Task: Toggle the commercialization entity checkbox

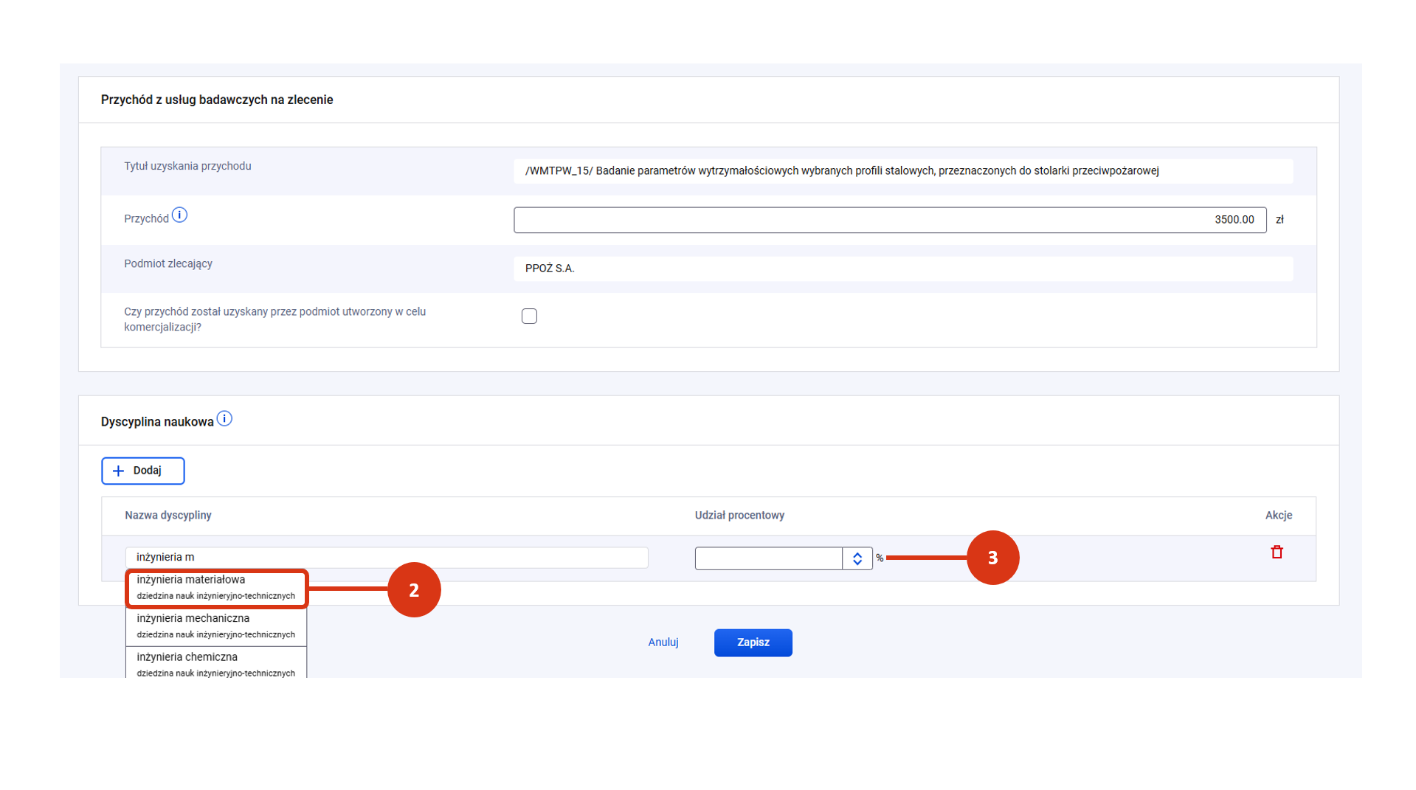Action: (529, 316)
